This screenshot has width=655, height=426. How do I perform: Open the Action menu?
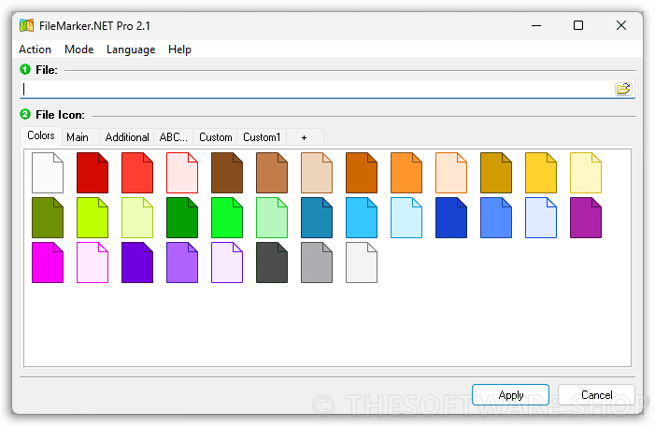36,50
